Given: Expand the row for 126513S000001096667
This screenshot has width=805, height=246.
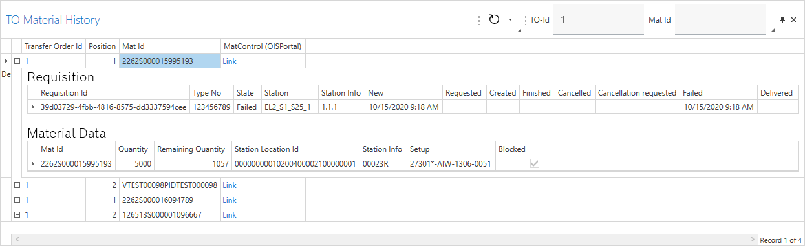Looking at the screenshot, I should coord(17,214).
